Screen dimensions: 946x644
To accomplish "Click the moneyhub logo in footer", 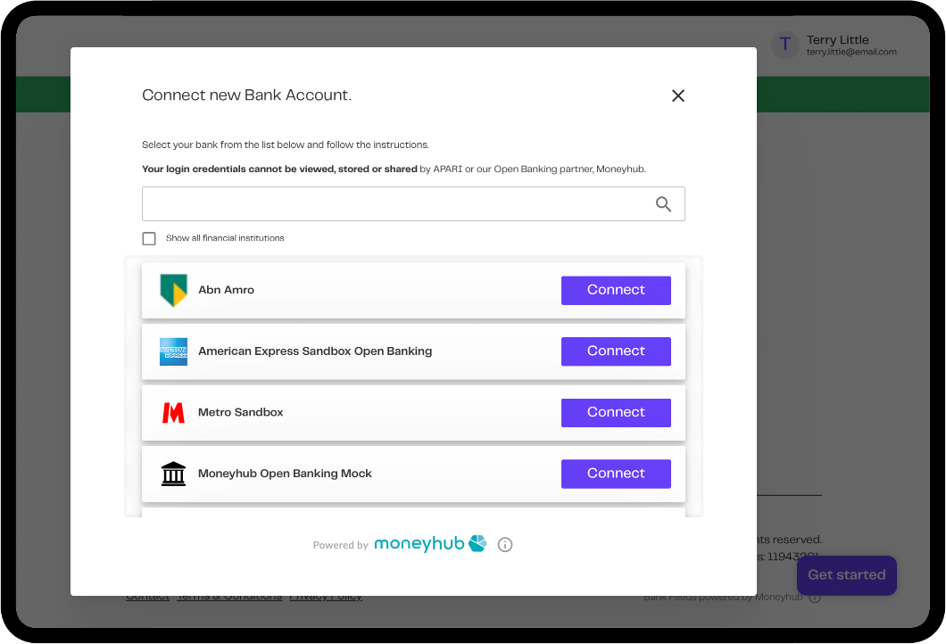I will coord(430,543).
